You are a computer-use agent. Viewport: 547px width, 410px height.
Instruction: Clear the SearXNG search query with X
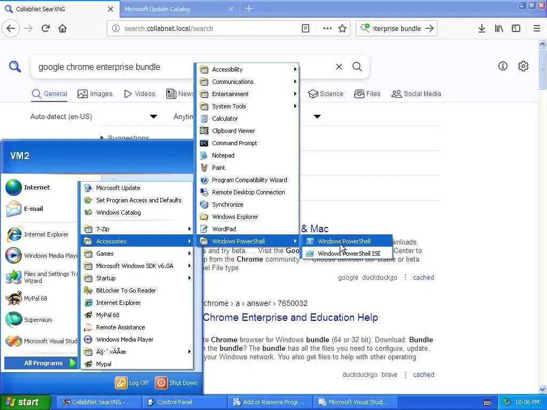point(339,67)
